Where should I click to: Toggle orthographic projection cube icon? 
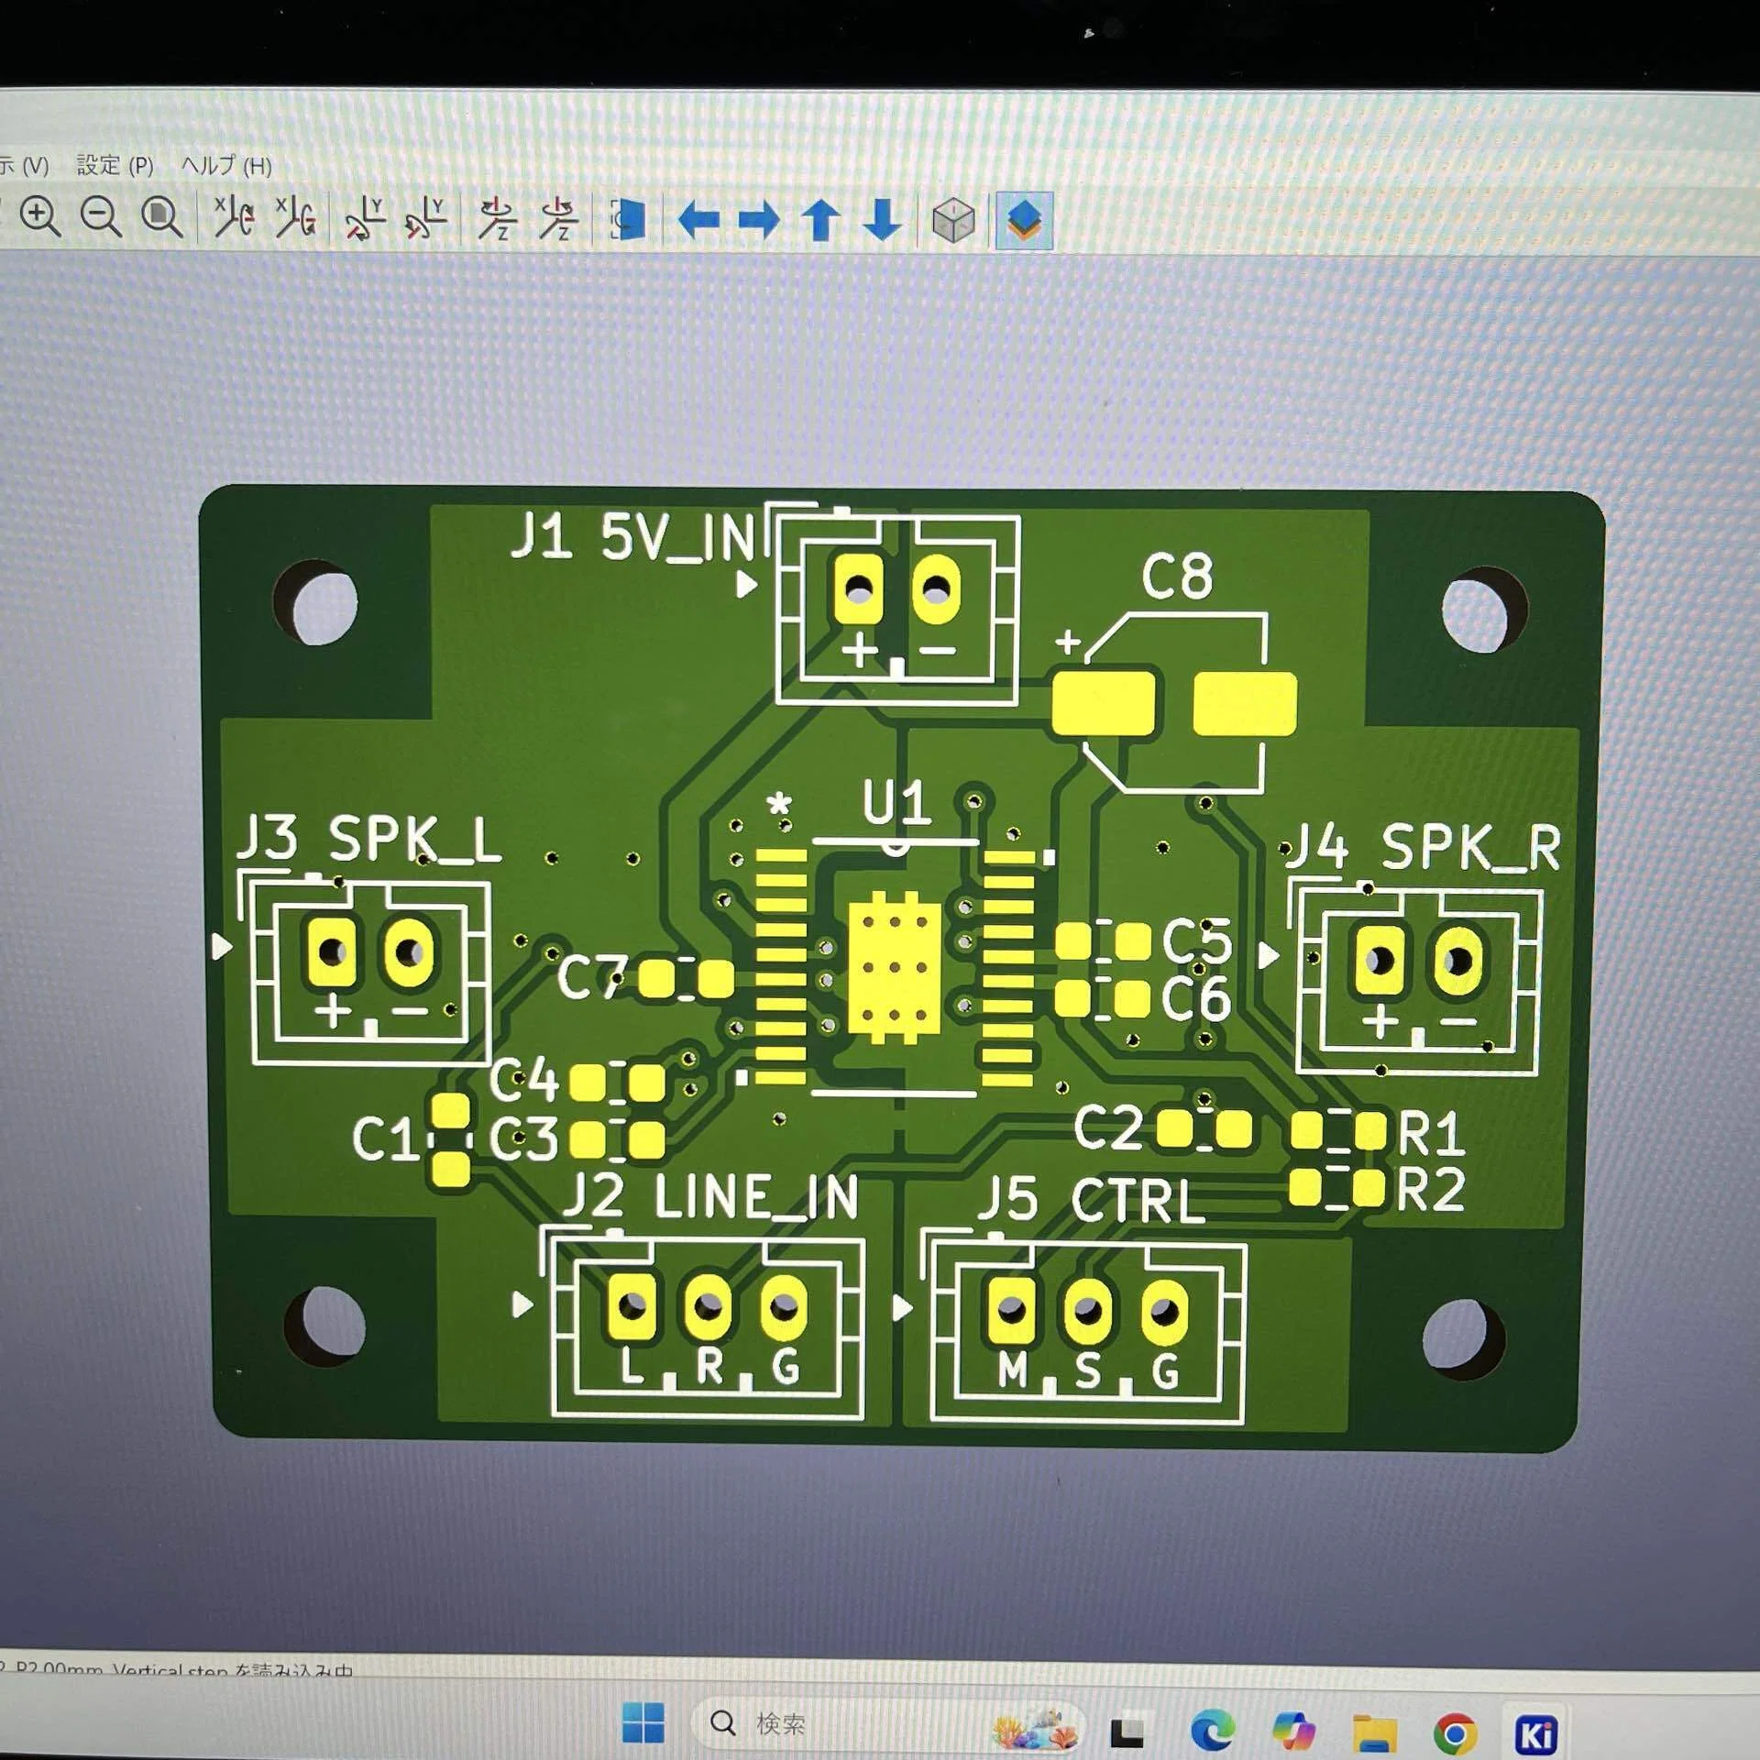pyautogui.click(x=953, y=221)
